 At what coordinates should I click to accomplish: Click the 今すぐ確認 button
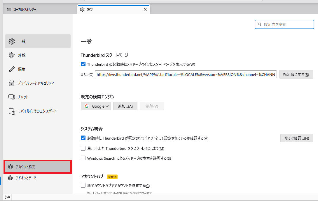click(296, 138)
